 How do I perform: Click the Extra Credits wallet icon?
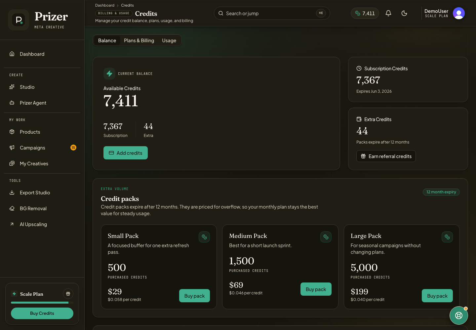(359, 119)
